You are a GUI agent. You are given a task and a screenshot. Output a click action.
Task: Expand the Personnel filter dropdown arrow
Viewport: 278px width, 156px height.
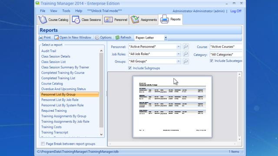click(x=179, y=46)
